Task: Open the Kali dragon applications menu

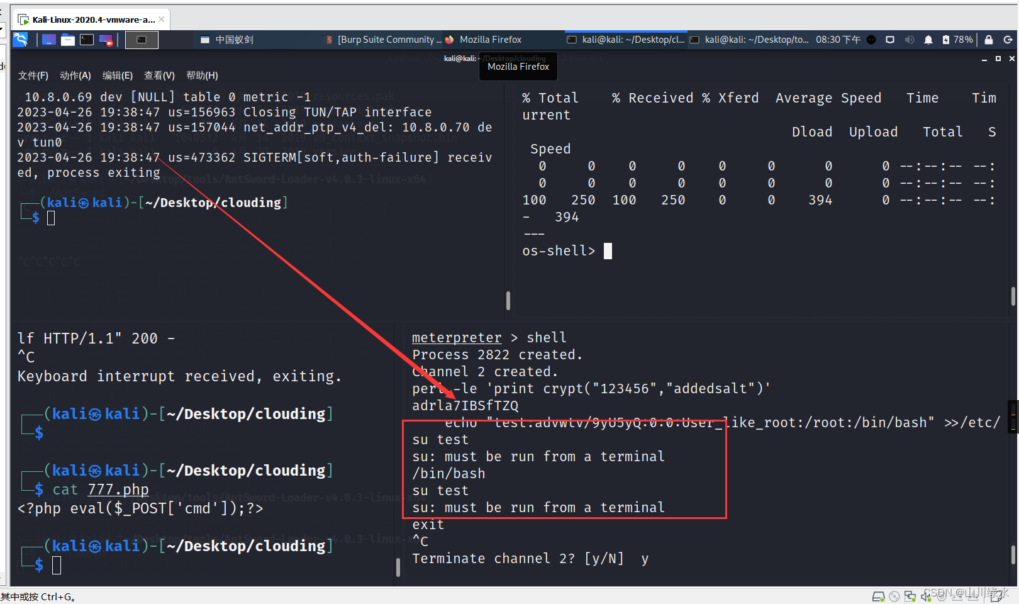Action: (x=21, y=40)
